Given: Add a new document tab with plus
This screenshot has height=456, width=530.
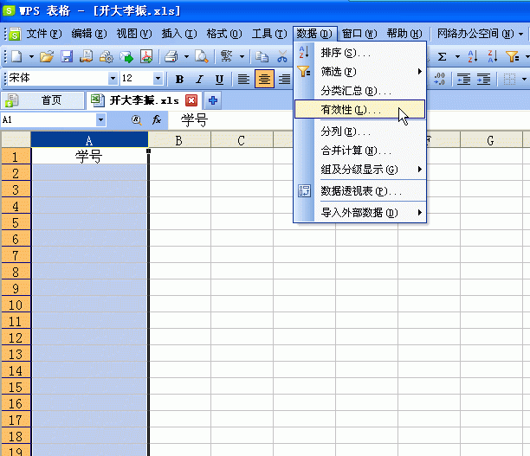Looking at the screenshot, I should point(213,100).
